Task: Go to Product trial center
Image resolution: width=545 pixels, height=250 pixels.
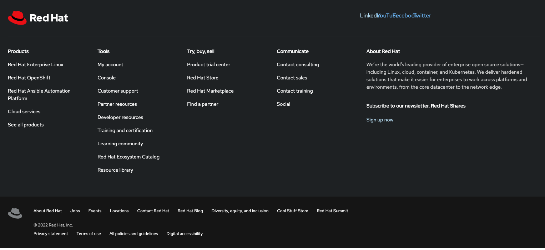Action: 209,64
